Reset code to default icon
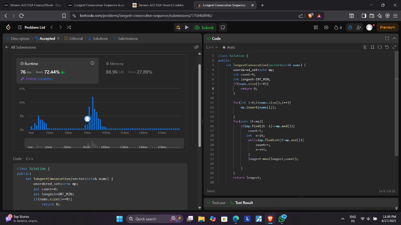 point(387,47)
